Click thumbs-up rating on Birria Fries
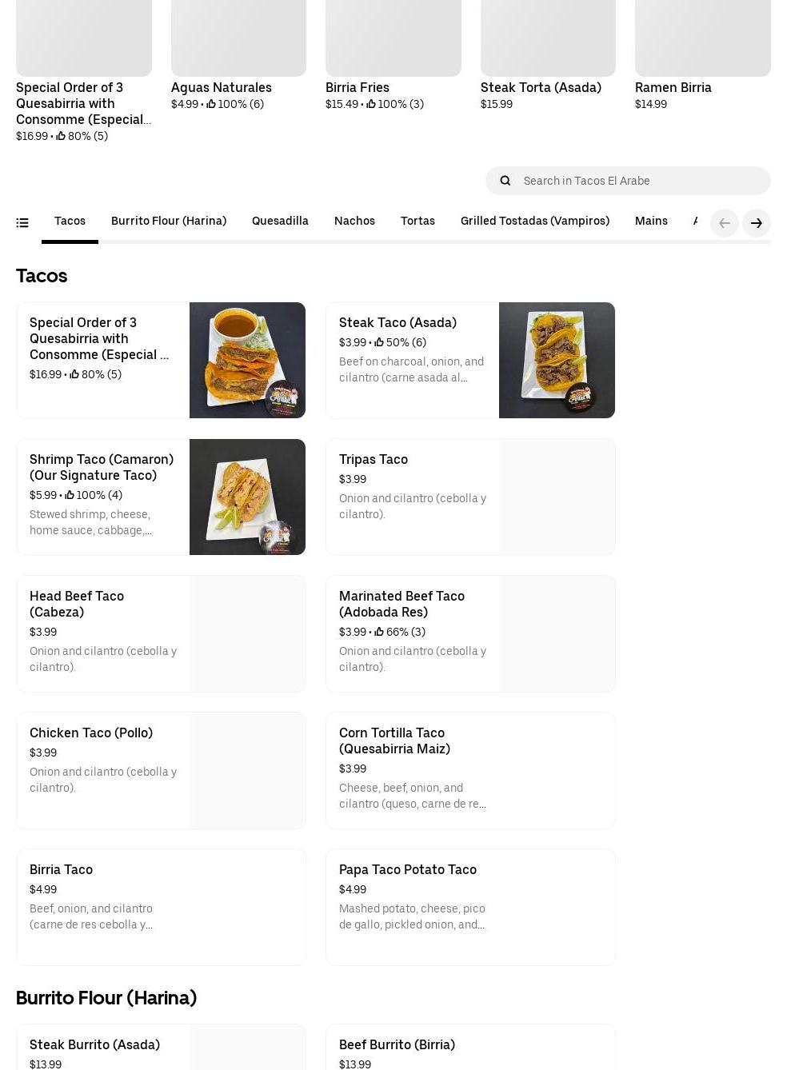 pos(371,104)
